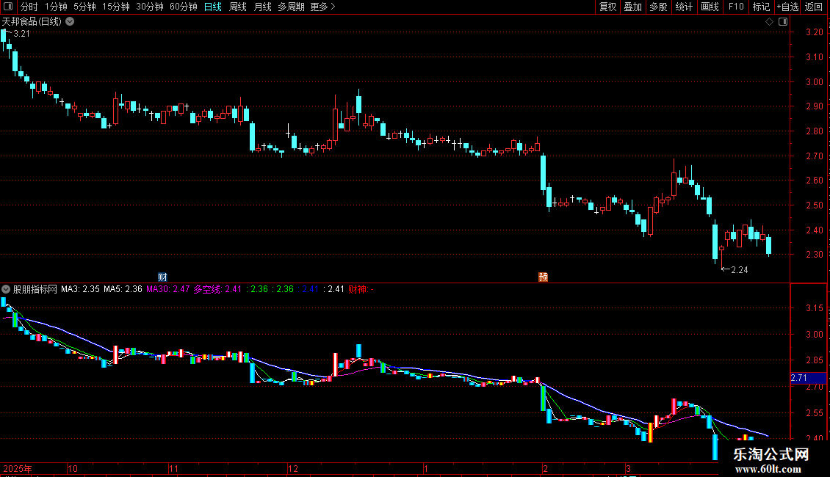
Task: Click the panel layout icon at top-left
Action: coord(8,7)
